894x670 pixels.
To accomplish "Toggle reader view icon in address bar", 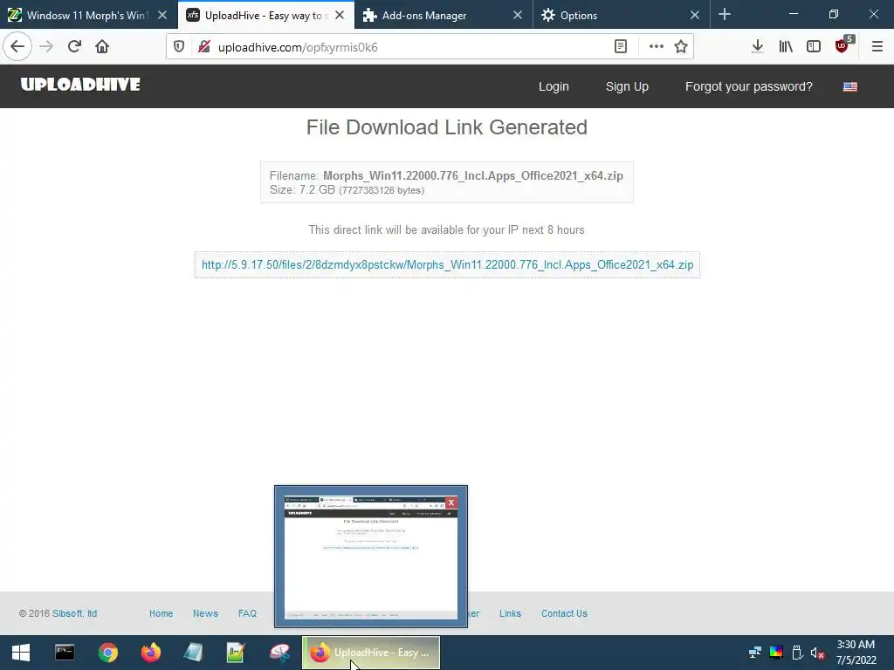I will (x=621, y=47).
